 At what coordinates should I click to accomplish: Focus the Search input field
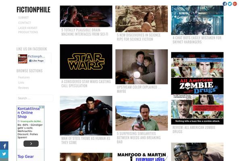point(35,98)
